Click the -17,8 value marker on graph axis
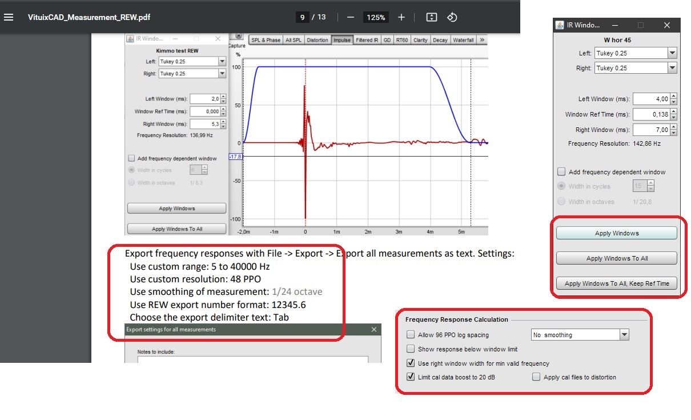The width and height of the screenshot is (691, 420). click(x=236, y=156)
